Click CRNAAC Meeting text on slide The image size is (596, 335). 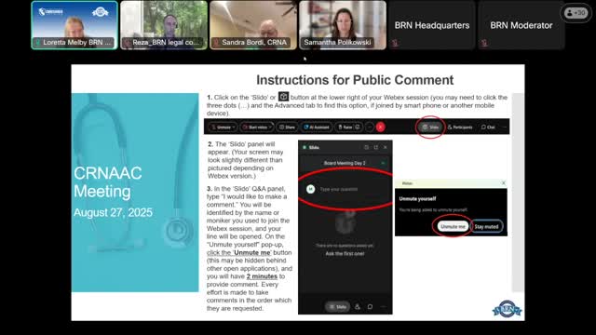coord(108,182)
